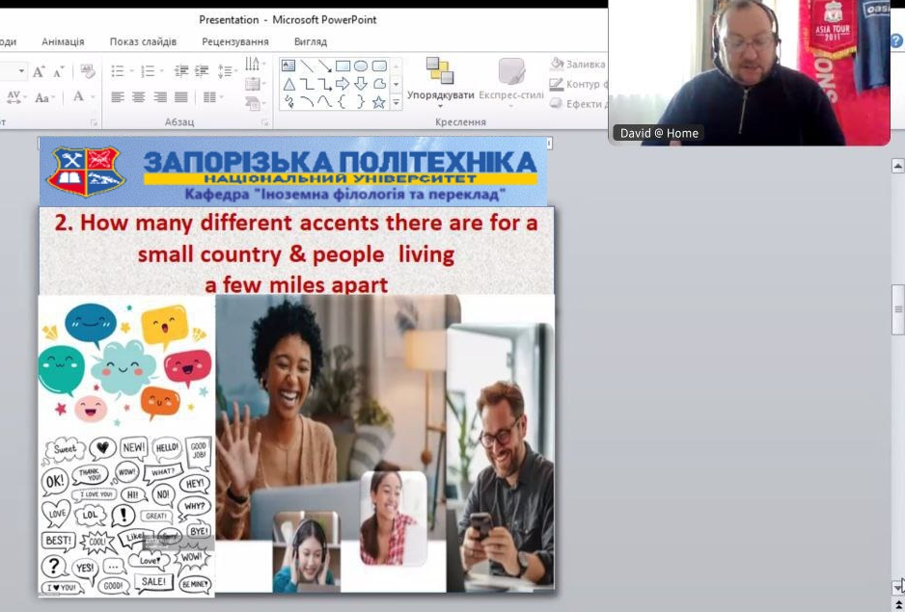Open the bullets list dropdown arrow

(130, 72)
